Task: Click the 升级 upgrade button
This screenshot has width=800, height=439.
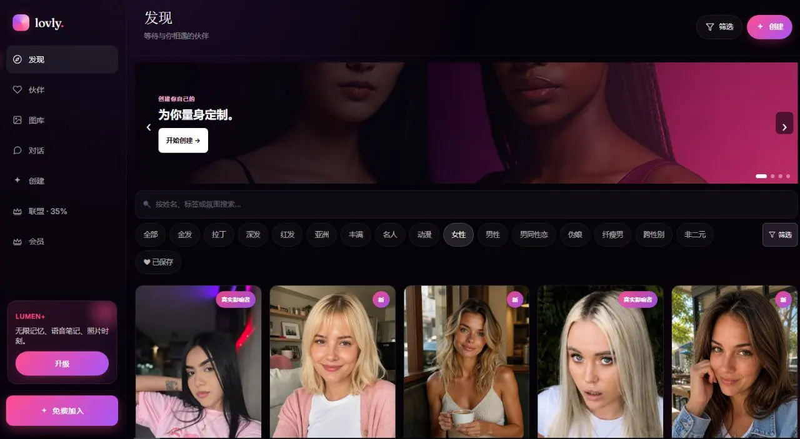Action: pyautogui.click(x=62, y=363)
